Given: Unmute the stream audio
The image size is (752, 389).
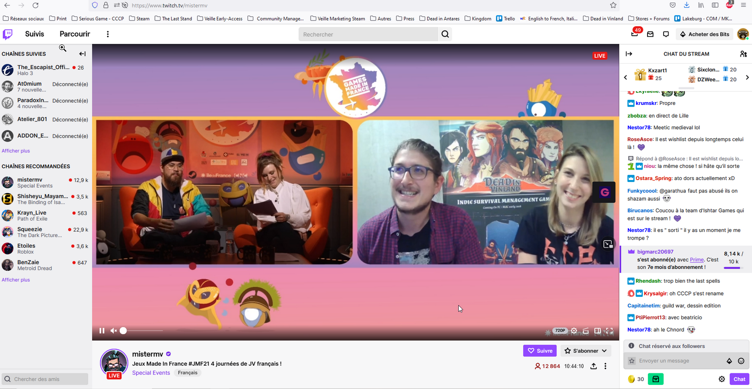Looking at the screenshot, I should tap(113, 331).
